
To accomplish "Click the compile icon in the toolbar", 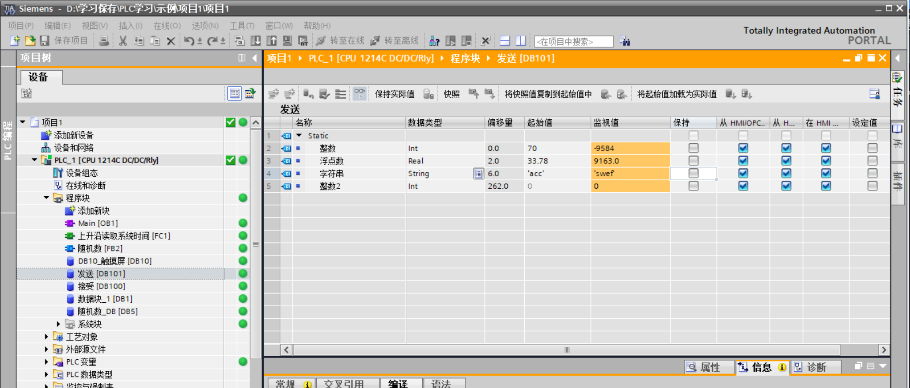I will 239,41.
